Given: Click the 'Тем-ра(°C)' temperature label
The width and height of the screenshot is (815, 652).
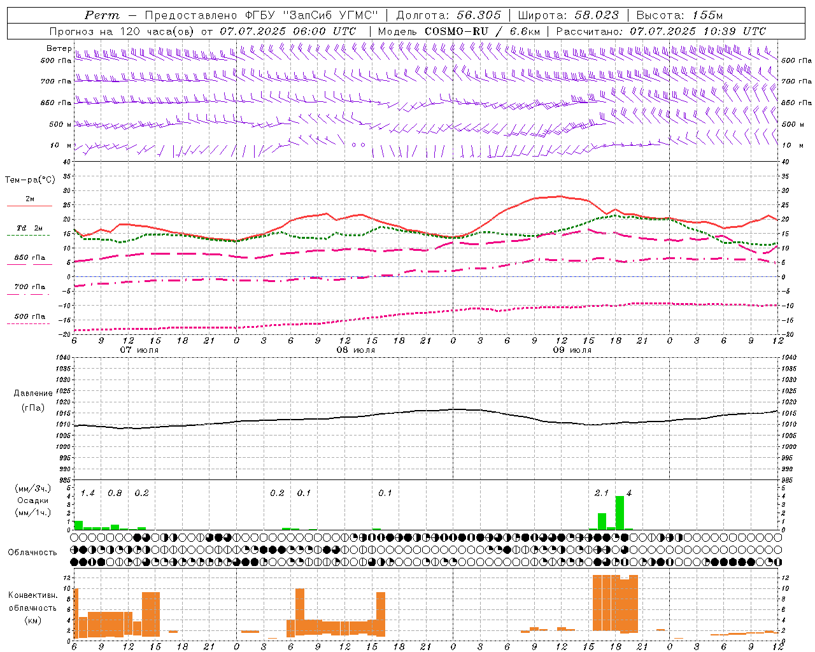Looking at the screenshot, I should (x=30, y=180).
